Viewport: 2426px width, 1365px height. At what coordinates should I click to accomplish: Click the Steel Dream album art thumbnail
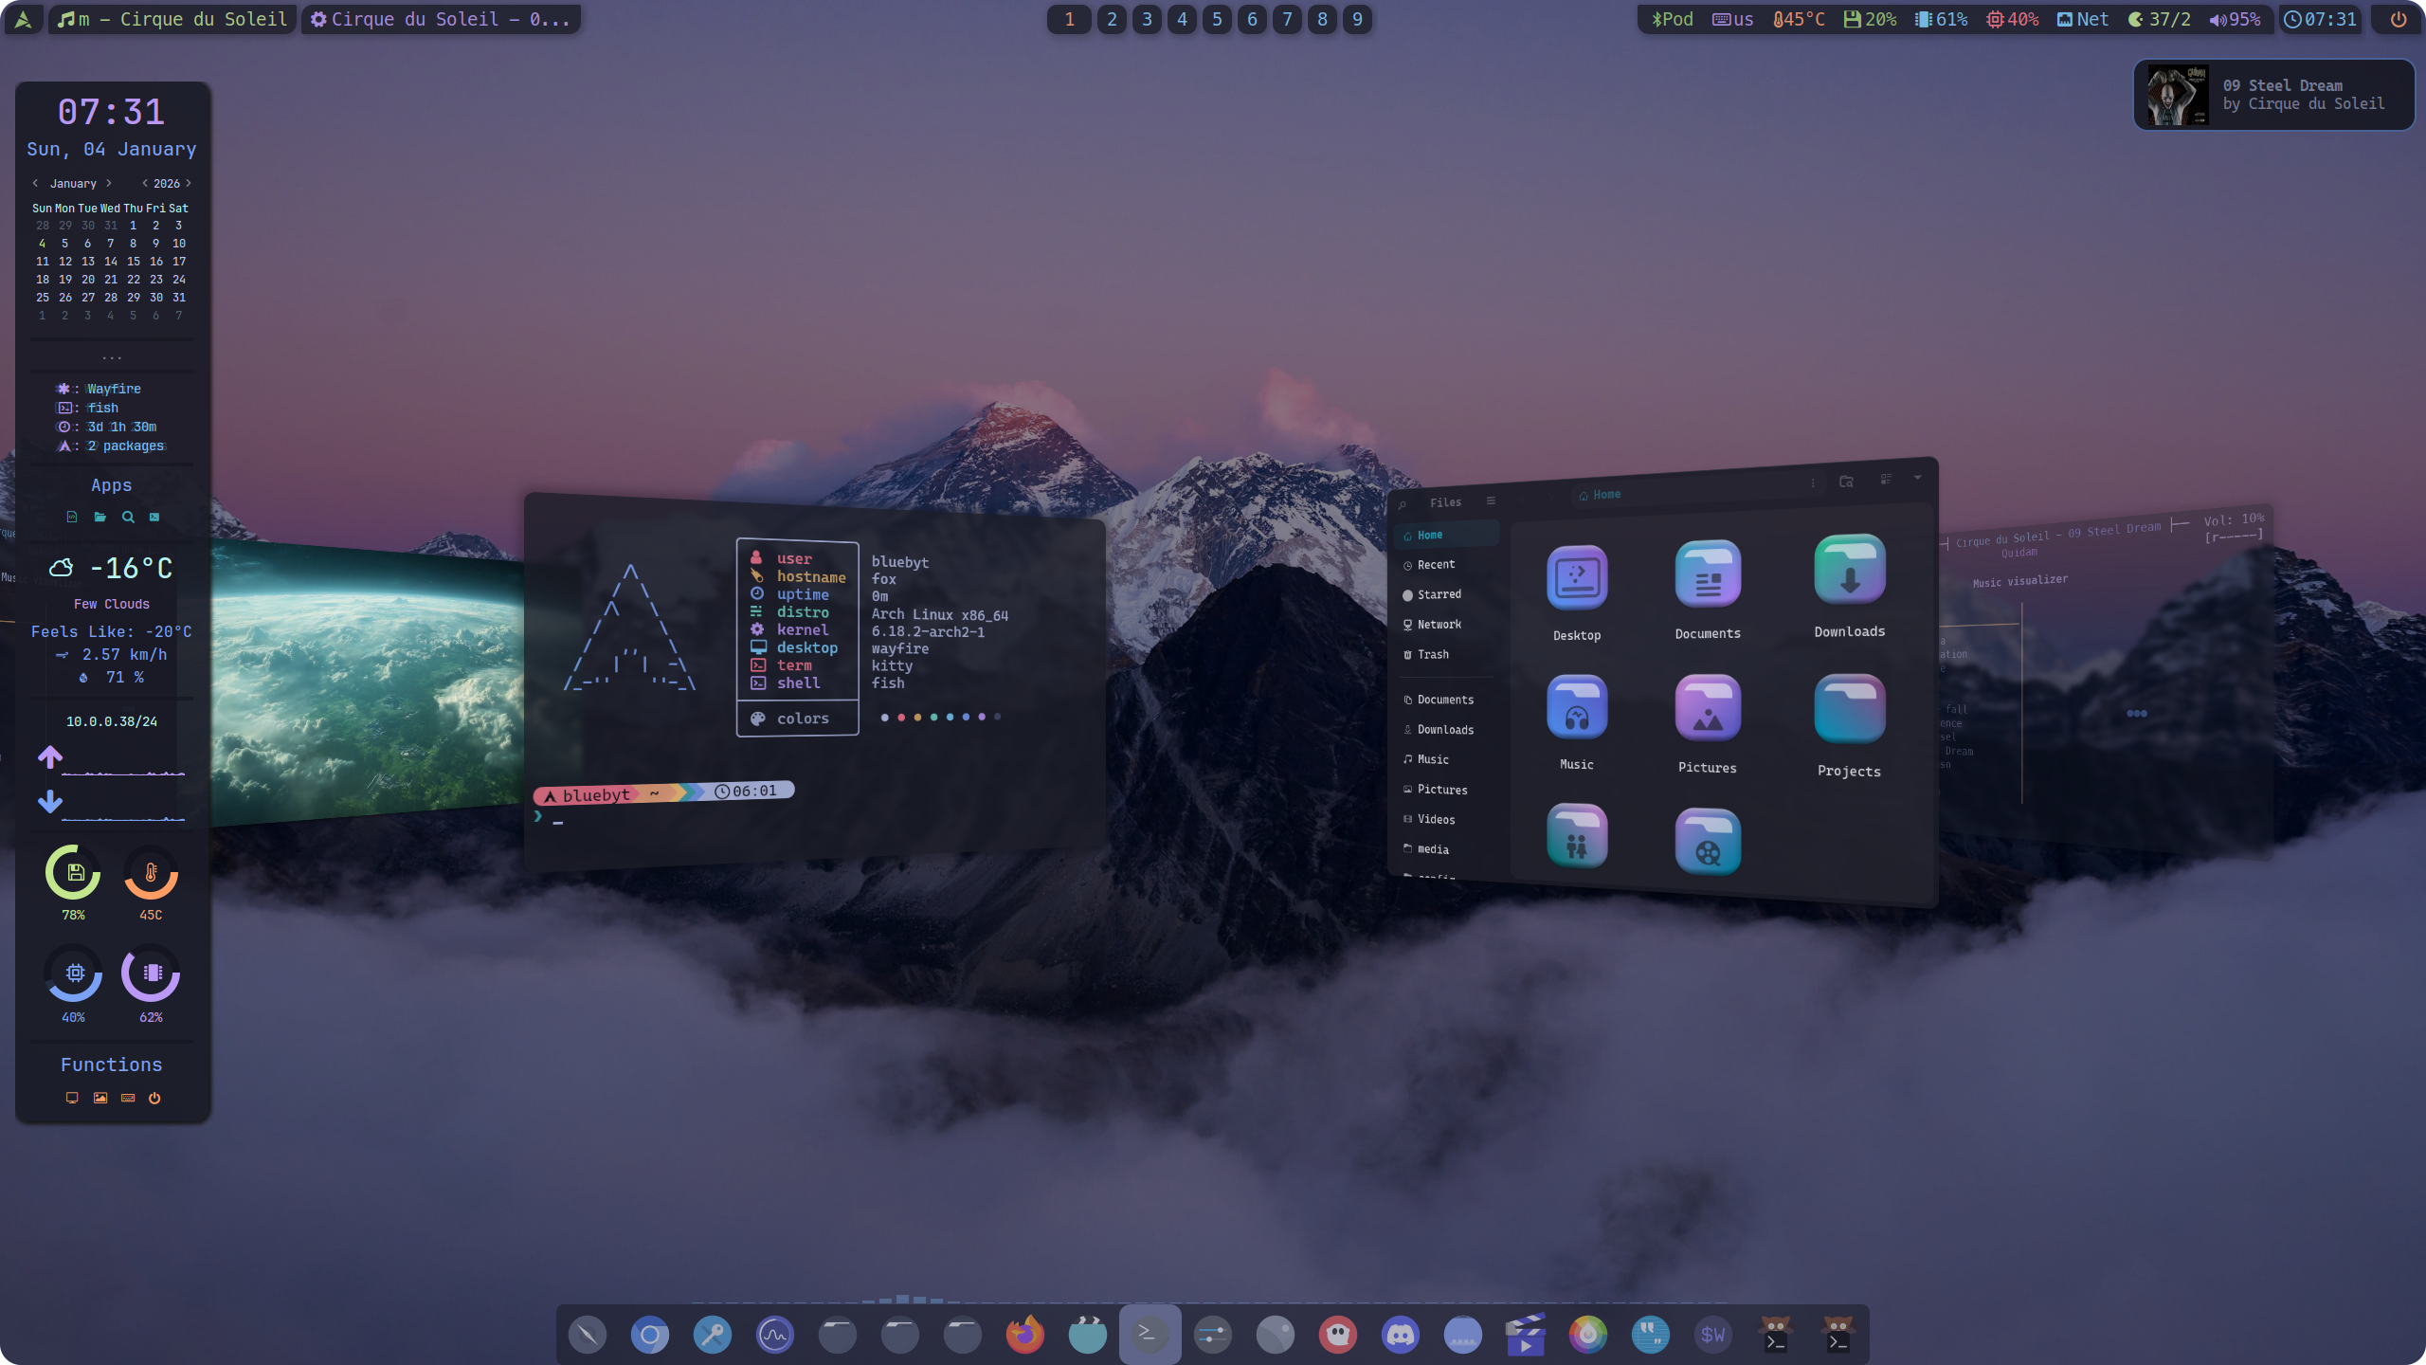(2178, 95)
